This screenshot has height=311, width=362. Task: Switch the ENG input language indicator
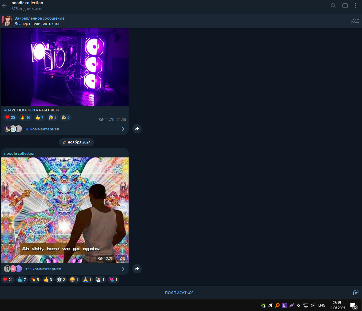(322, 305)
